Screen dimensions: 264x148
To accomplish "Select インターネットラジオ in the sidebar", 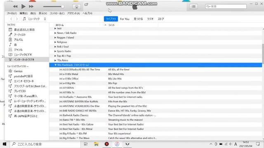I will coord(27,60).
